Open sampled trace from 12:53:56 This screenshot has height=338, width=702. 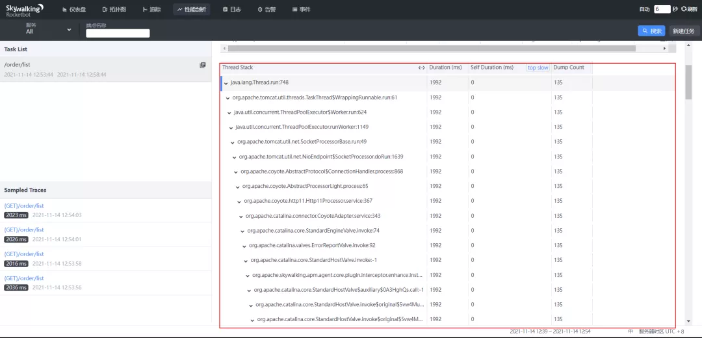[106, 283]
